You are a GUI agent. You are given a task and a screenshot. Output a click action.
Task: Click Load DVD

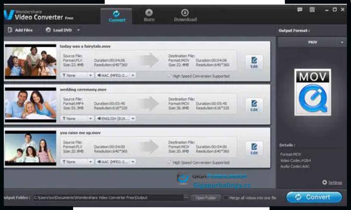pyautogui.click(x=59, y=30)
